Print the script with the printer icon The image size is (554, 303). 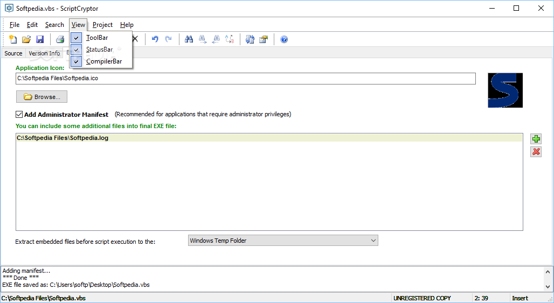[x=60, y=39]
